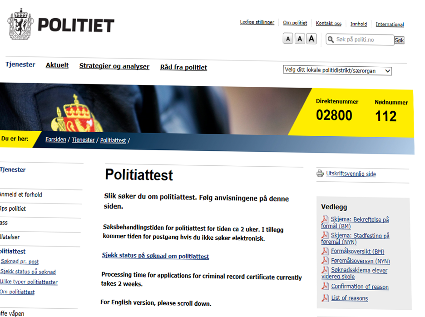
Task: Click PDF icon next to Føremålsoversyn (NYN)
Action: click(x=325, y=261)
